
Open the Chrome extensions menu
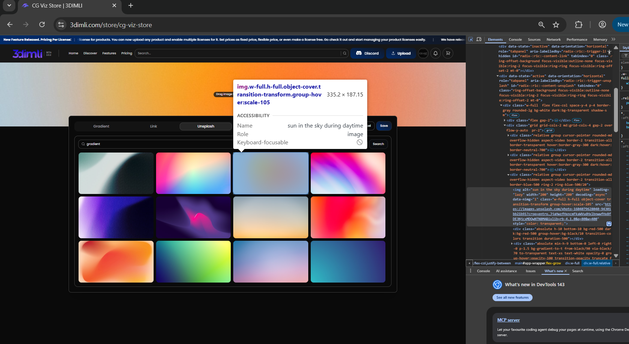[x=579, y=25]
